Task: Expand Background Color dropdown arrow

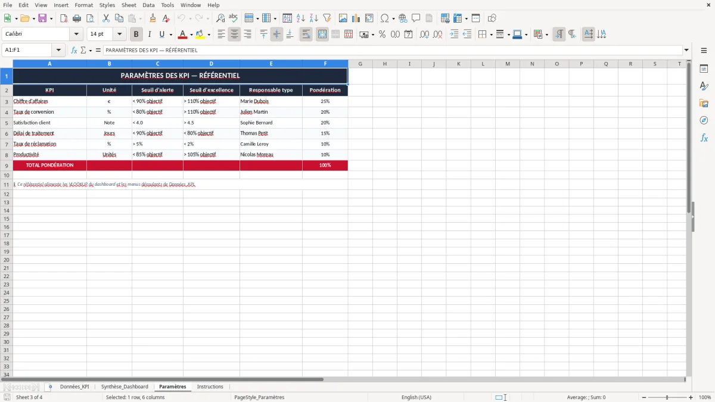Action: 209,35
